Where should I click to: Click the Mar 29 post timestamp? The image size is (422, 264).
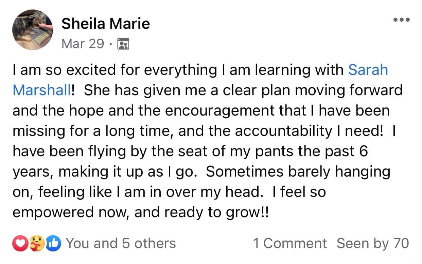83,44
